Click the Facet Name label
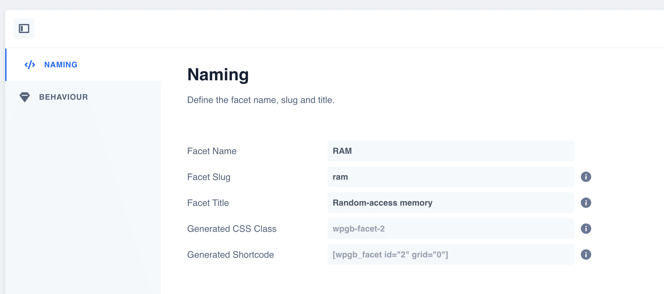Image resolution: width=664 pixels, height=294 pixels. pyautogui.click(x=212, y=151)
